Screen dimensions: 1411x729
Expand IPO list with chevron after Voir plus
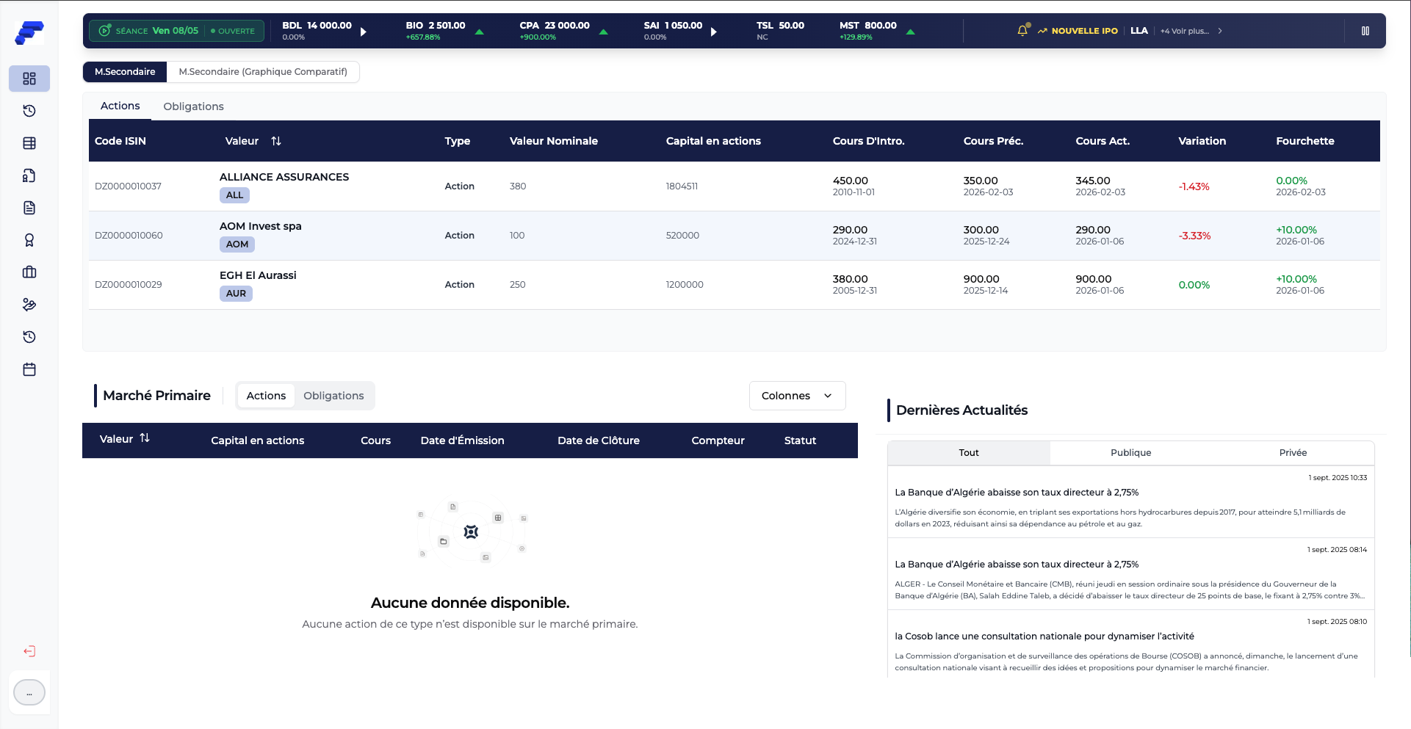[x=1220, y=31]
